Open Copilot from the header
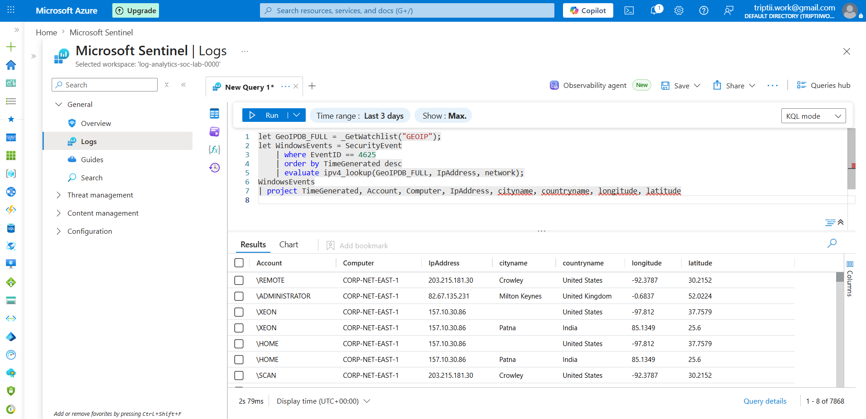 [x=588, y=10]
